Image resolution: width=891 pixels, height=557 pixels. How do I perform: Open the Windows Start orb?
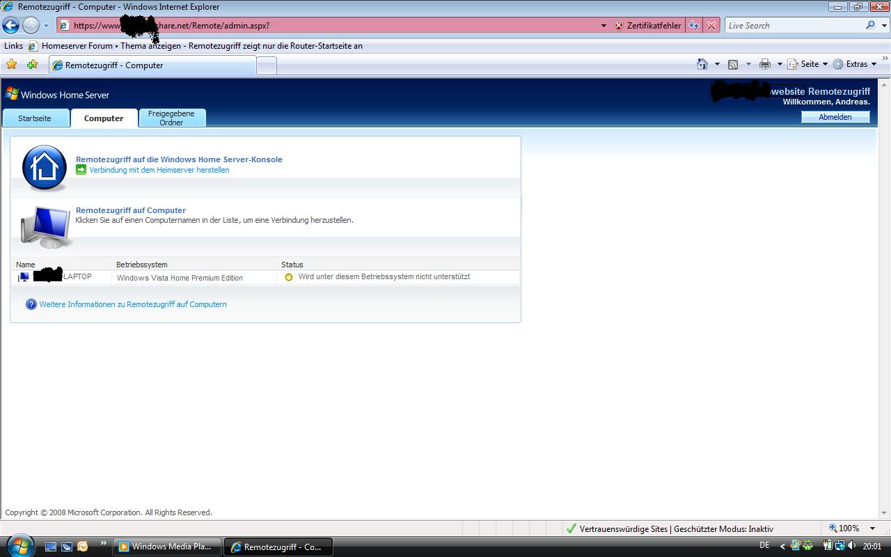click(x=19, y=545)
